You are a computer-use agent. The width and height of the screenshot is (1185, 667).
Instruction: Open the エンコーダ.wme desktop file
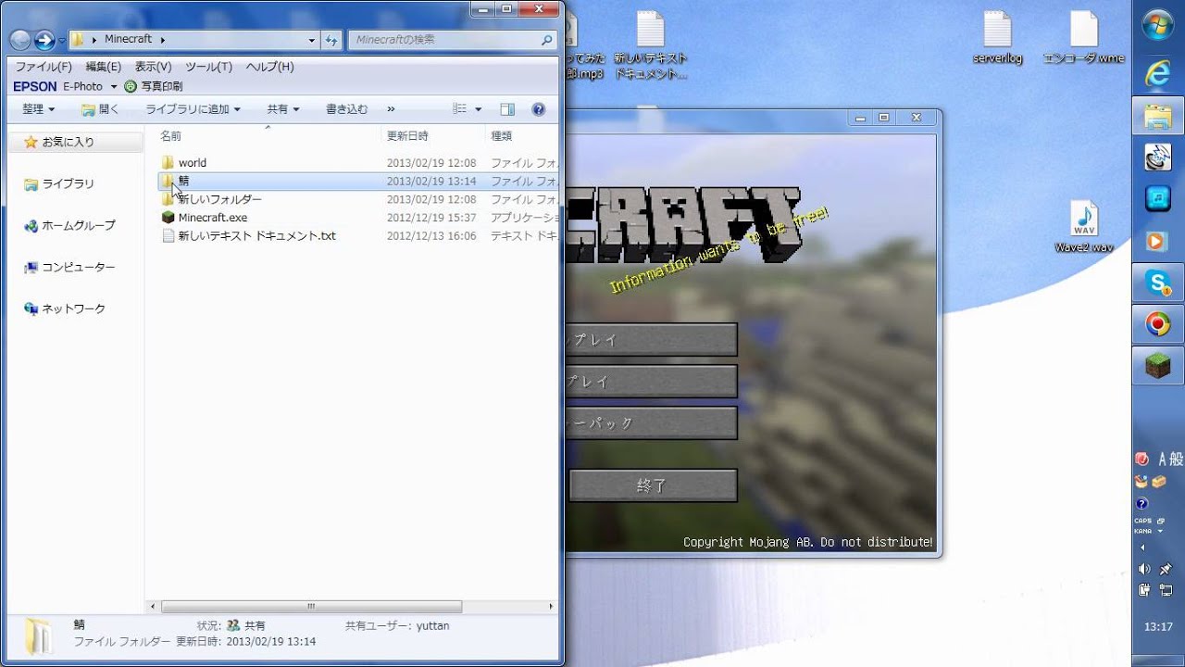point(1083,38)
